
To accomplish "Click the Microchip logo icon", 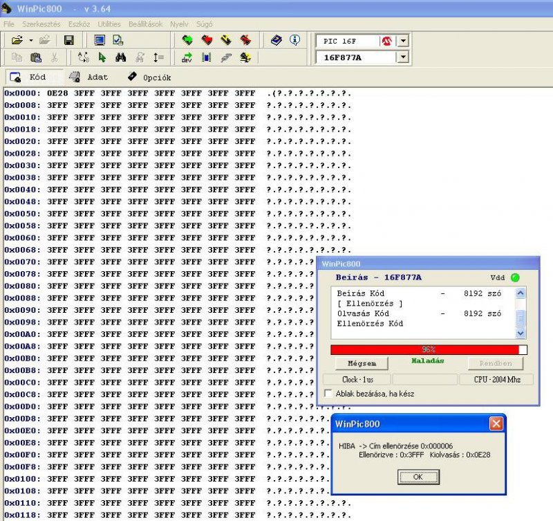I will pos(387,41).
